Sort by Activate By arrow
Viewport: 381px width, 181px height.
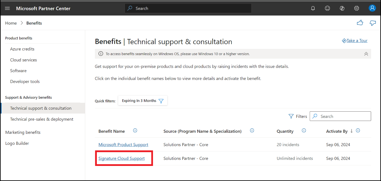tap(352, 131)
